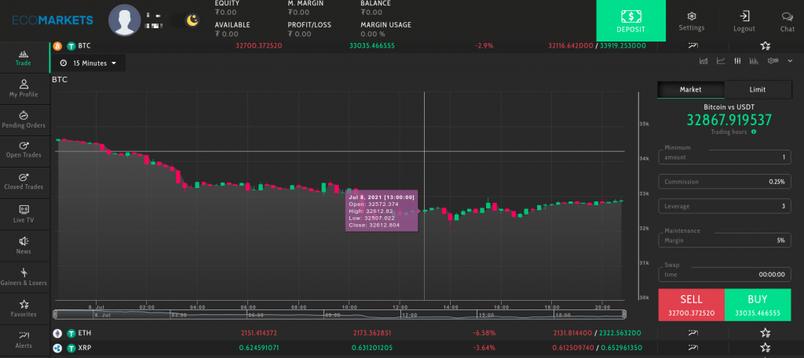Image resolution: width=804 pixels, height=358 pixels.
Task: Switch chart to area chart type
Action: tap(703, 61)
